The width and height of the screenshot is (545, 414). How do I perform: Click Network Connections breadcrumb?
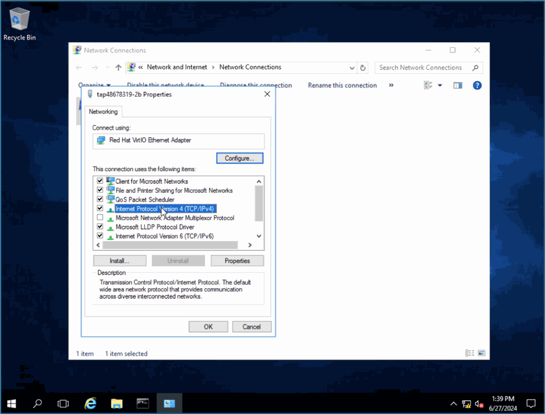click(x=250, y=67)
